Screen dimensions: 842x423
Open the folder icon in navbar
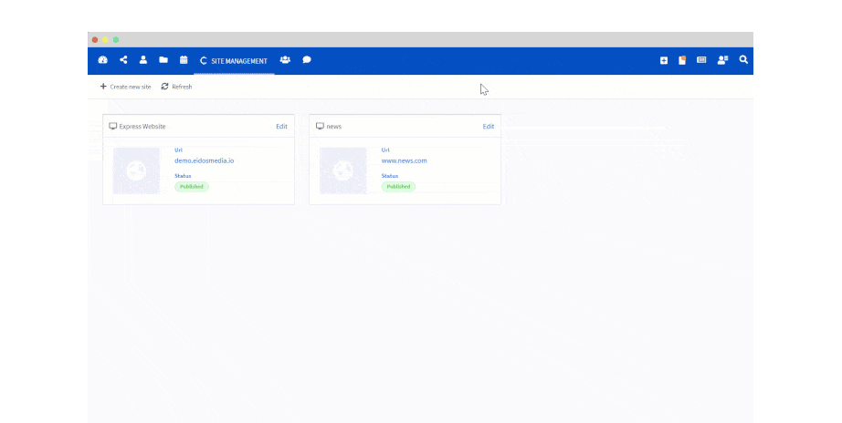(x=163, y=60)
